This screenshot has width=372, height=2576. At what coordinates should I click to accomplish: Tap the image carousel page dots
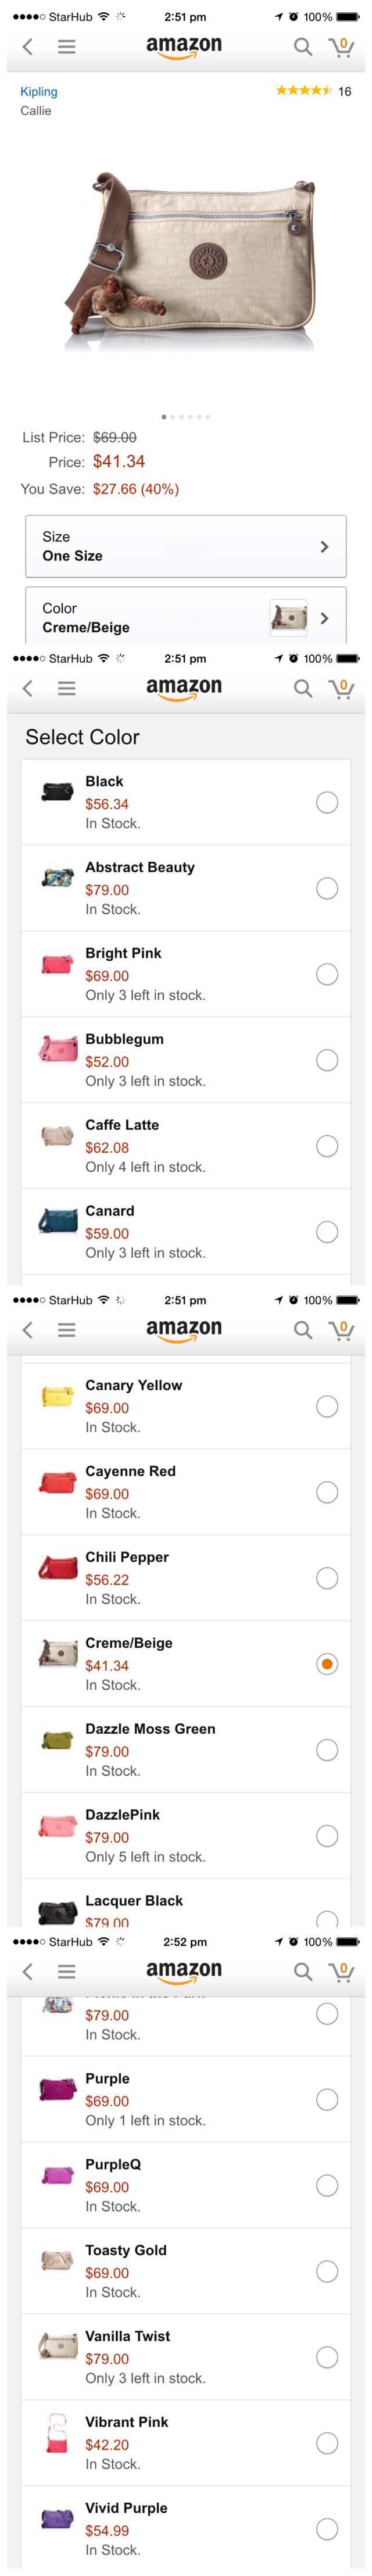point(186,416)
